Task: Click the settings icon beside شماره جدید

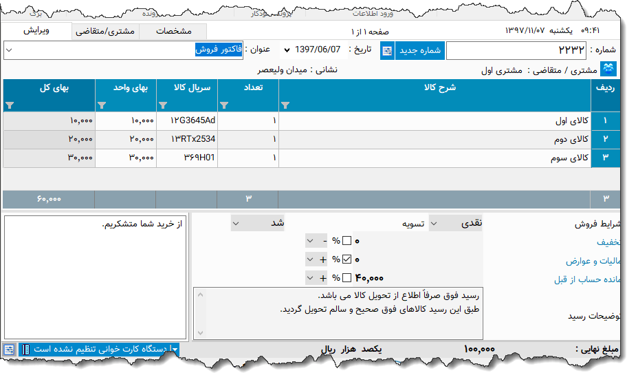Action: [387, 51]
